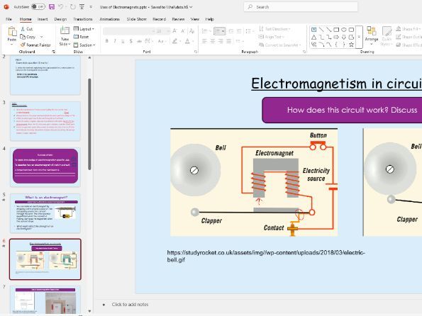Select the Left Brace shape

coord(336,45)
